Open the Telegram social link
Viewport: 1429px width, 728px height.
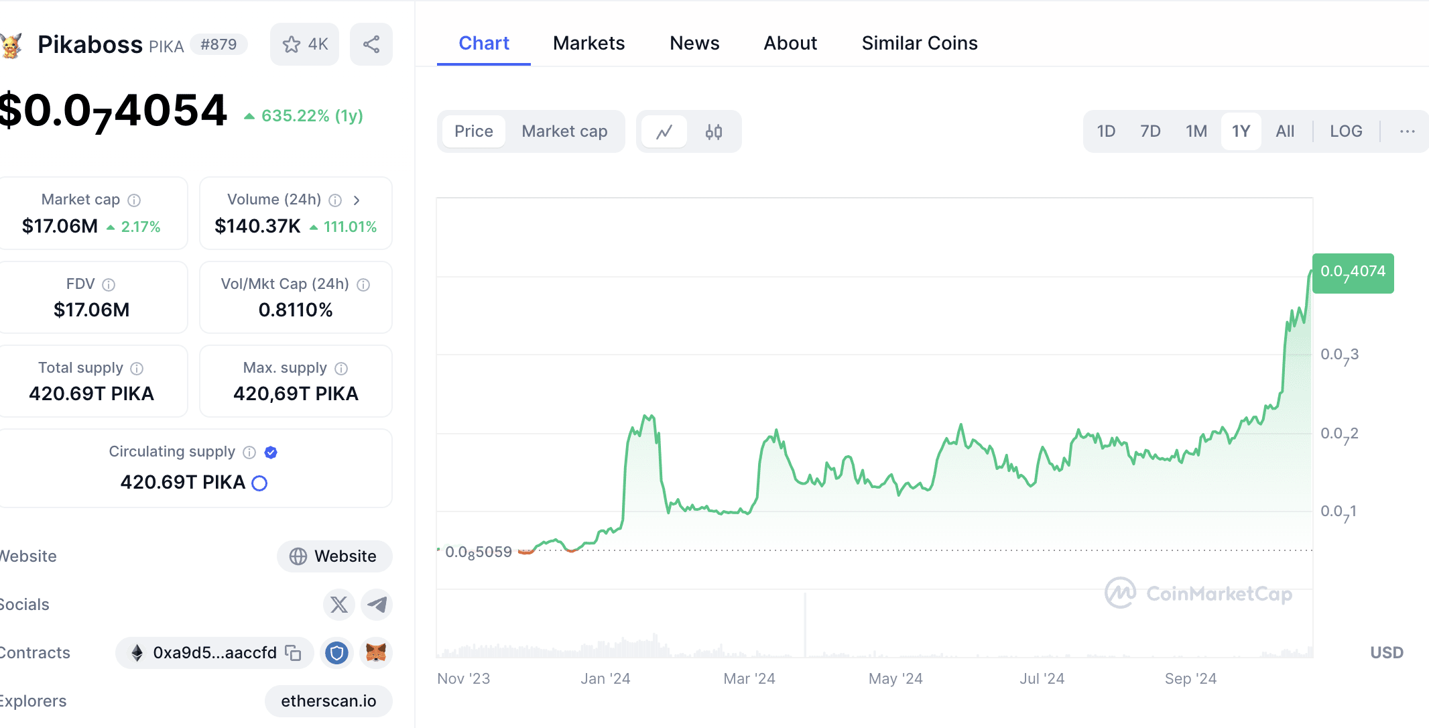[377, 605]
